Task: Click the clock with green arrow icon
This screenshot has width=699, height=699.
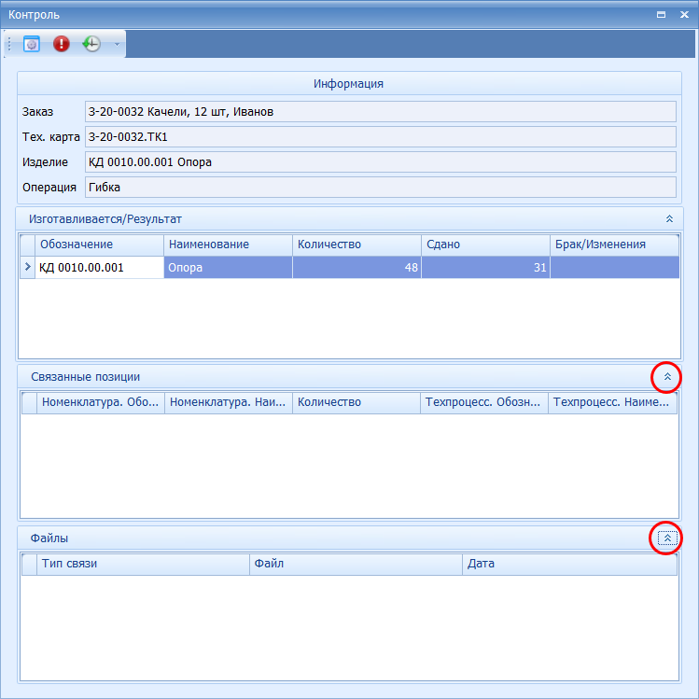Action: click(x=91, y=44)
